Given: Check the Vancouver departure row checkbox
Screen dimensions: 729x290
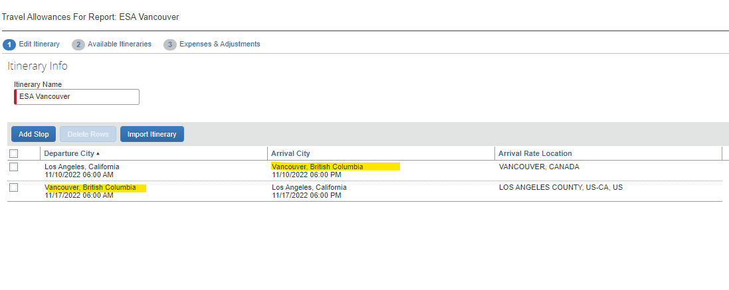Looking at the screenshot, I should [14, 187].
